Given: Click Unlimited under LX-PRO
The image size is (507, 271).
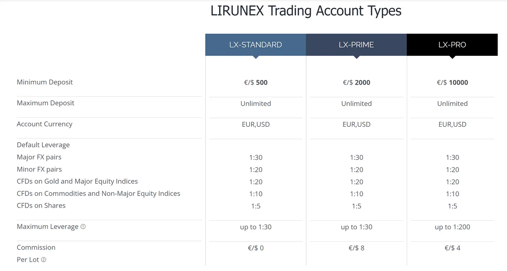Looking at the screenshot, I should point(452,103).
